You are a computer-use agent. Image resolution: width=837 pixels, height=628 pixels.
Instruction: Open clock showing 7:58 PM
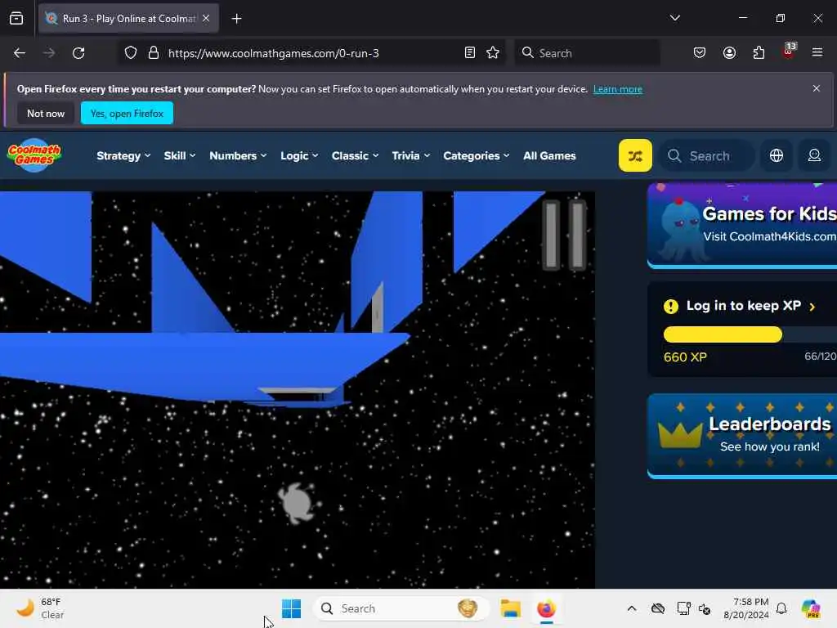[746, 608]
